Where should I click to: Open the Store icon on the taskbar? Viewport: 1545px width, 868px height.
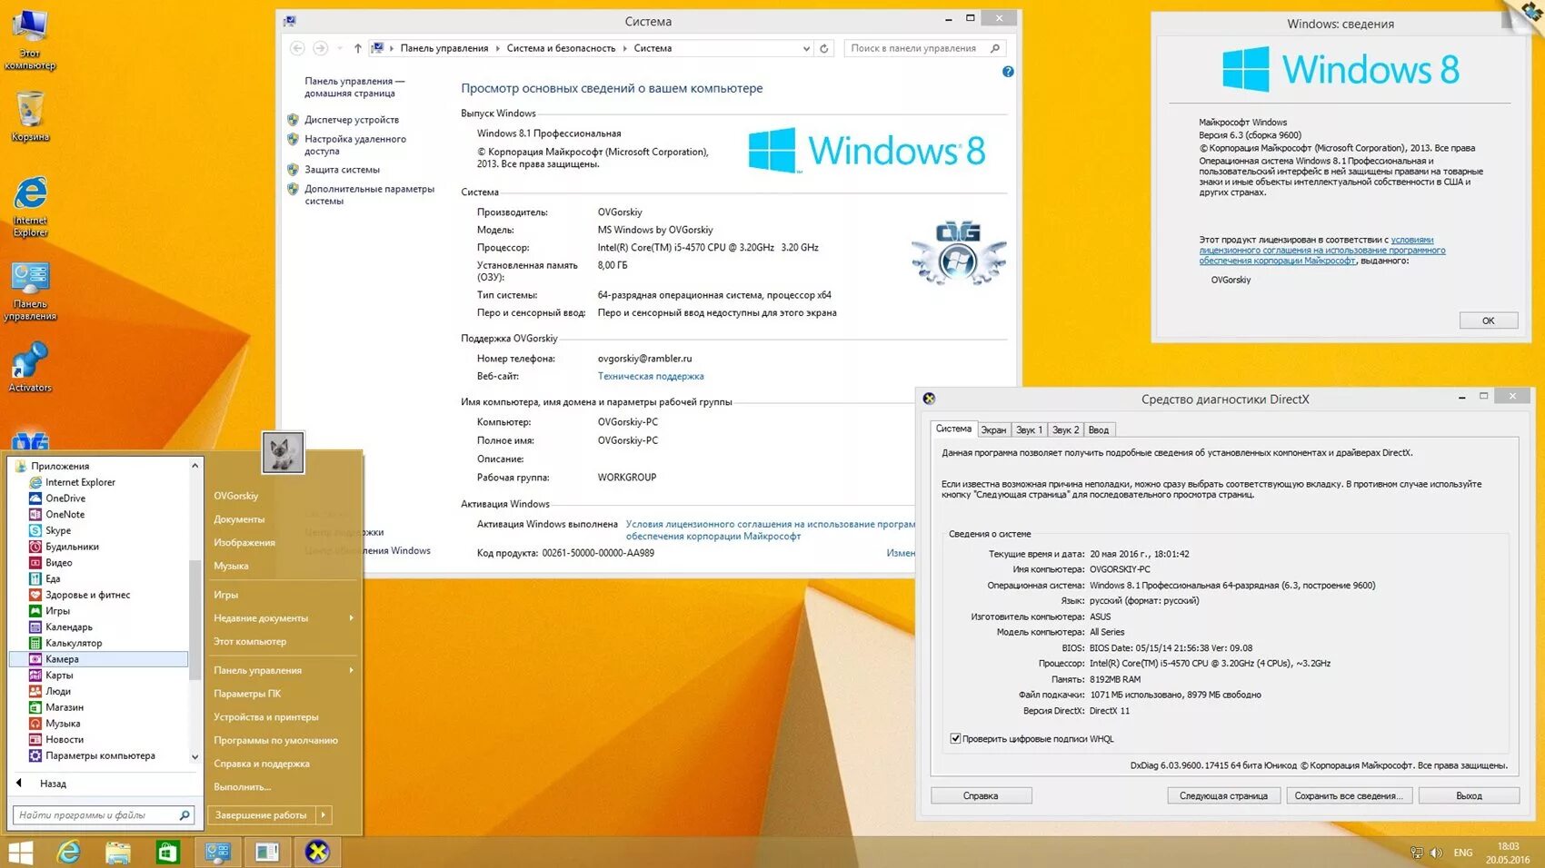click(x=167, y=852)
